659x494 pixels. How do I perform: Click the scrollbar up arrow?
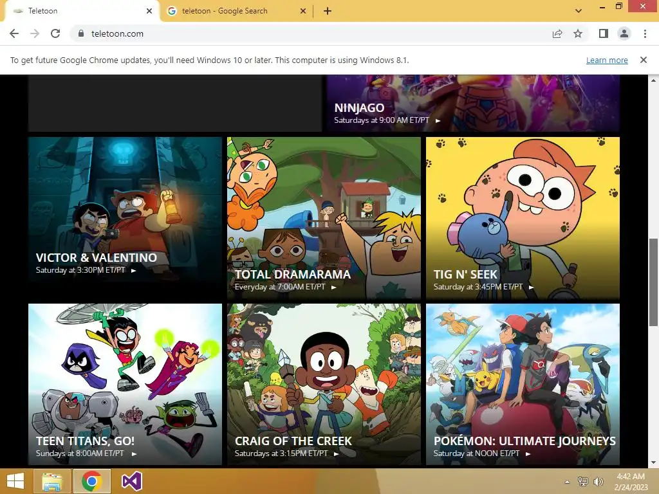click(654, 80)
